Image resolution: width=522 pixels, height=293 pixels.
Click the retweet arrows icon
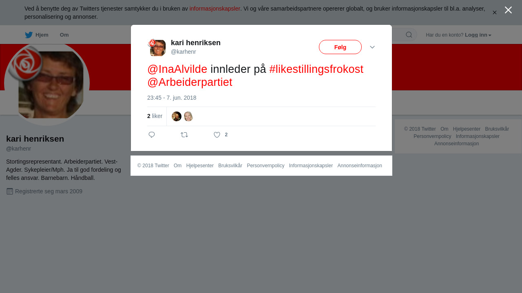coord(184,135)
